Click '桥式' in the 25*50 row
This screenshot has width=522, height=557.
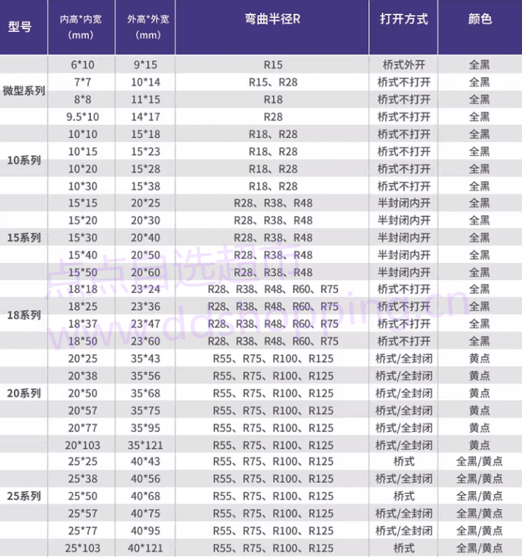pyautogui.click(x=403, y=496)
